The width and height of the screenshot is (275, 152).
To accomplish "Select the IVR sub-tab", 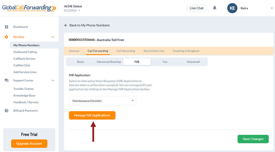I will pos(137,62).
